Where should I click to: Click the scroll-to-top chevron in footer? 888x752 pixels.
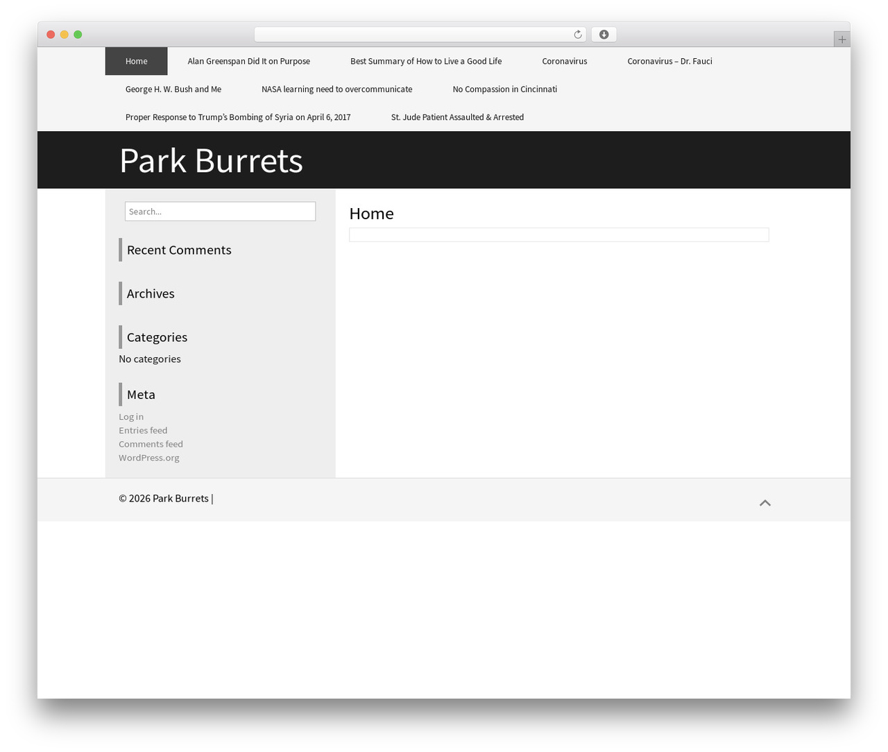765,503
